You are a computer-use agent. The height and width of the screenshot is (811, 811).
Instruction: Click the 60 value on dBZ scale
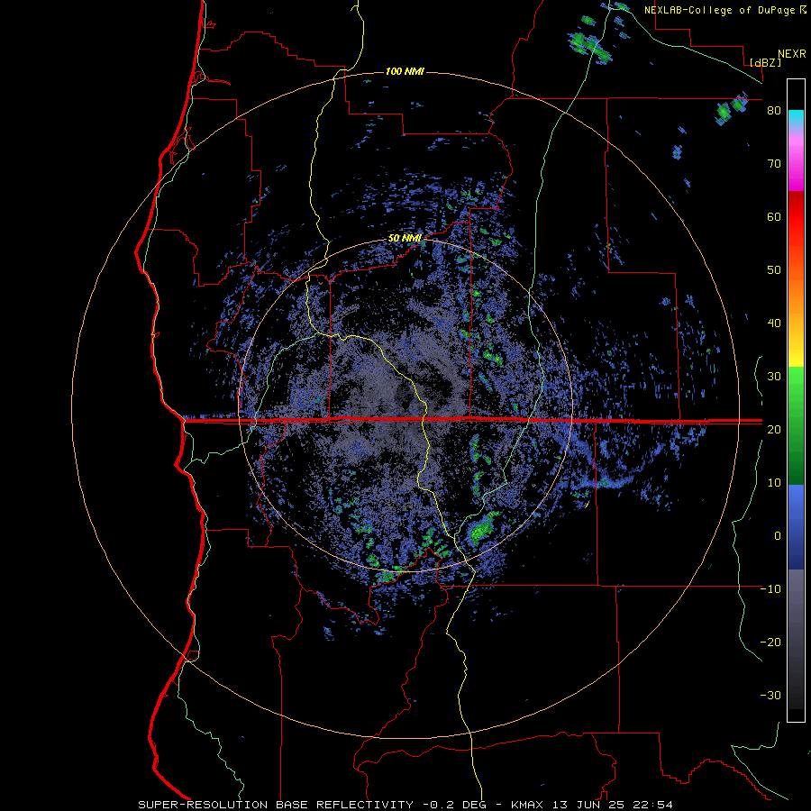(x=774, y=216)
